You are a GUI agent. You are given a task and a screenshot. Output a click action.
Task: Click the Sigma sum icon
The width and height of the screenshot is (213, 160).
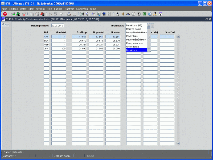[139, 14]
